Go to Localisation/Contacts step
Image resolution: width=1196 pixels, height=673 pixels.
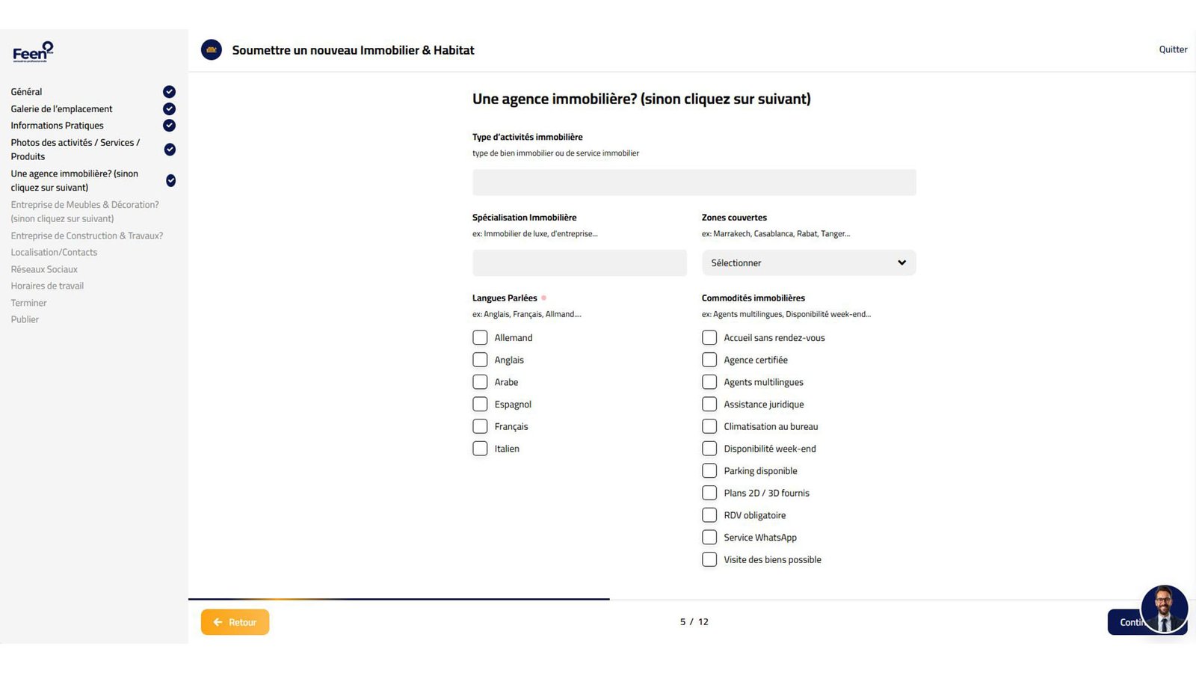(x=54, y=253)
